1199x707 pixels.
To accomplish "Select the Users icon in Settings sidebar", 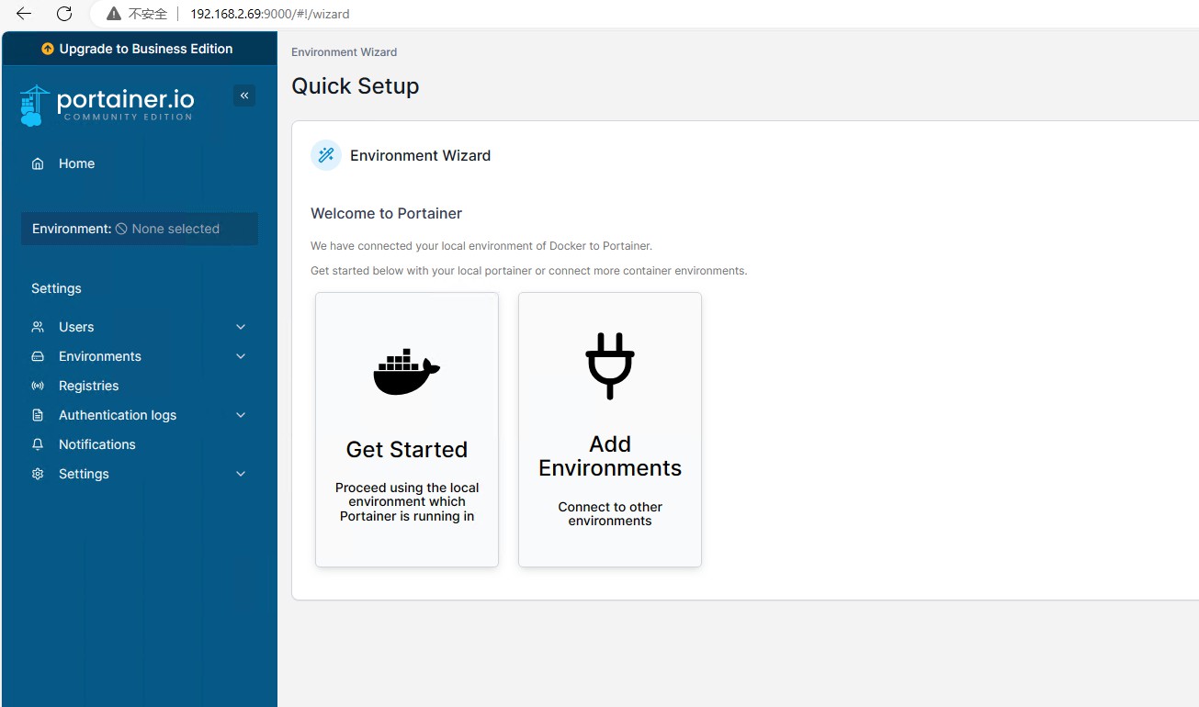I will point(38,326).
